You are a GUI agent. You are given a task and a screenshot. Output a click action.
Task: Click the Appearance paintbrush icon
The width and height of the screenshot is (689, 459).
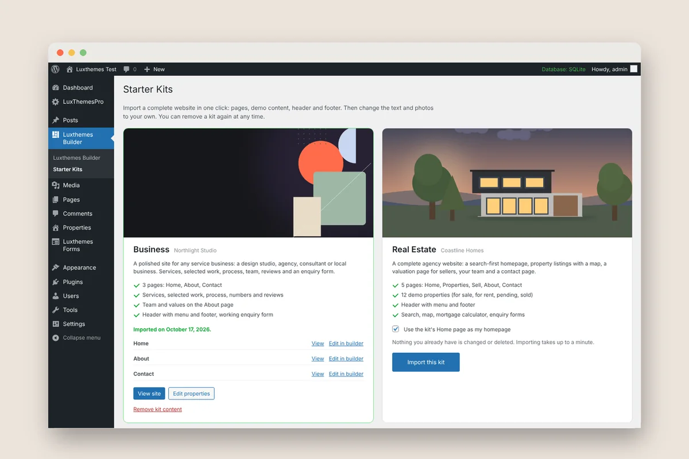coord(56,267)
